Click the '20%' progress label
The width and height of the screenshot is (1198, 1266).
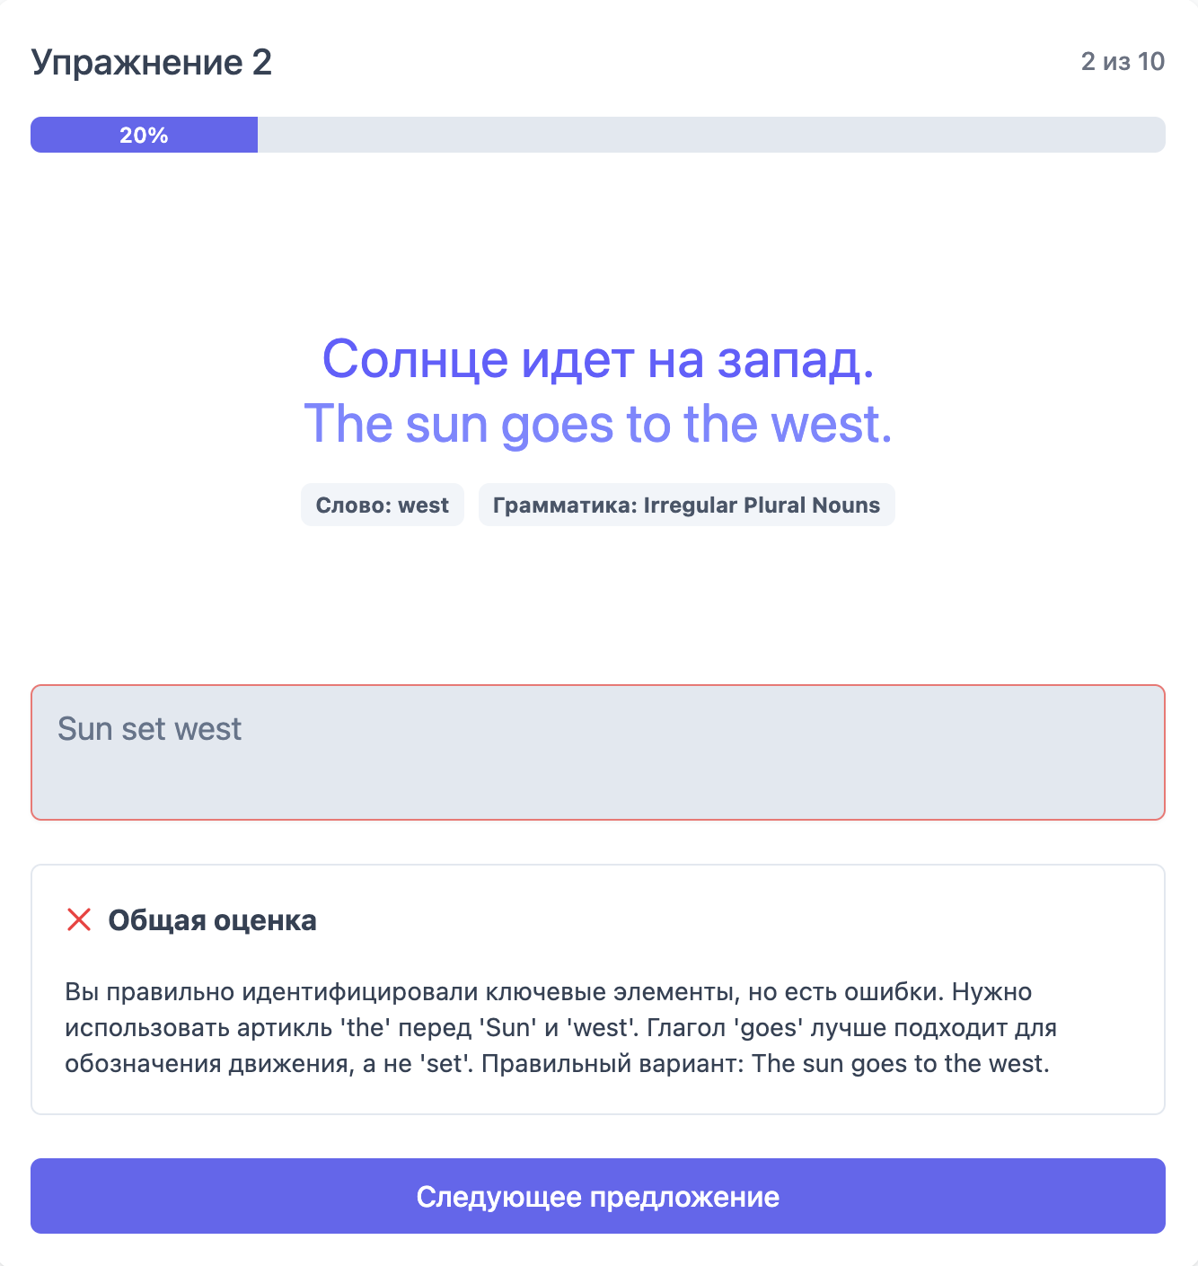coord(144,135)
